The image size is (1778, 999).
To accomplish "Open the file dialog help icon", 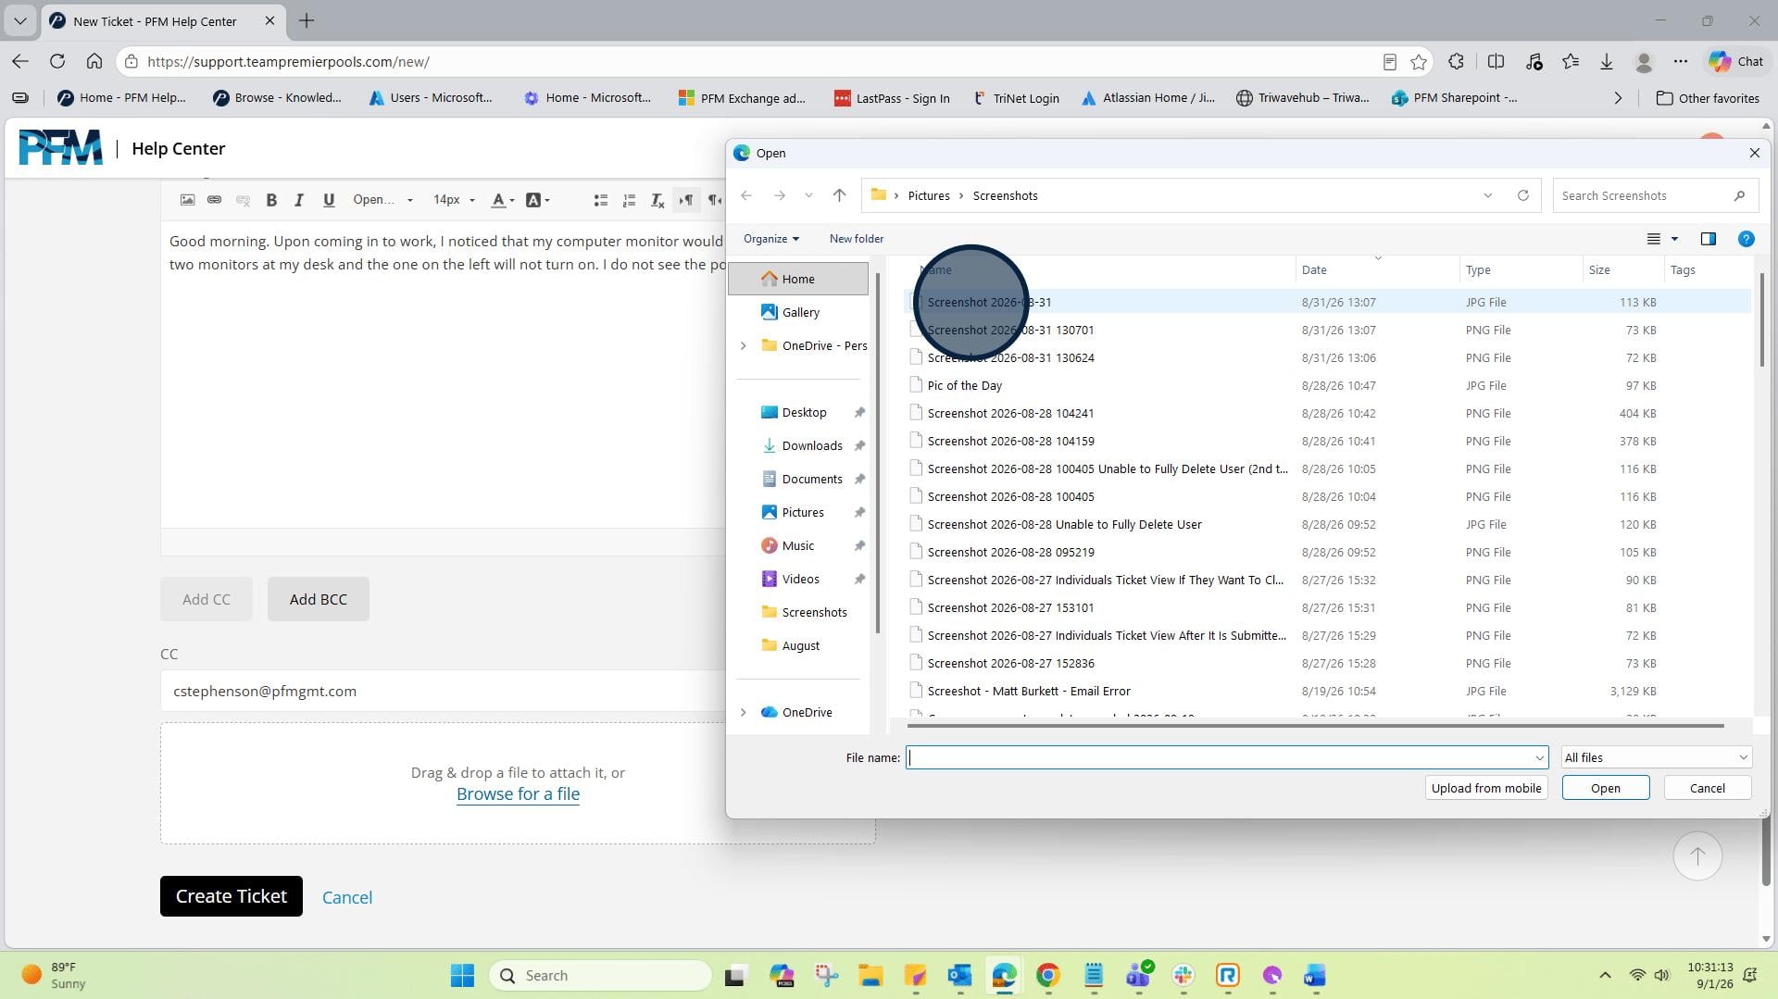I will [1746, 239].
